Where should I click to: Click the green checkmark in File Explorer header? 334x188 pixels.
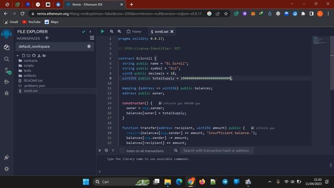pos(83,31)
